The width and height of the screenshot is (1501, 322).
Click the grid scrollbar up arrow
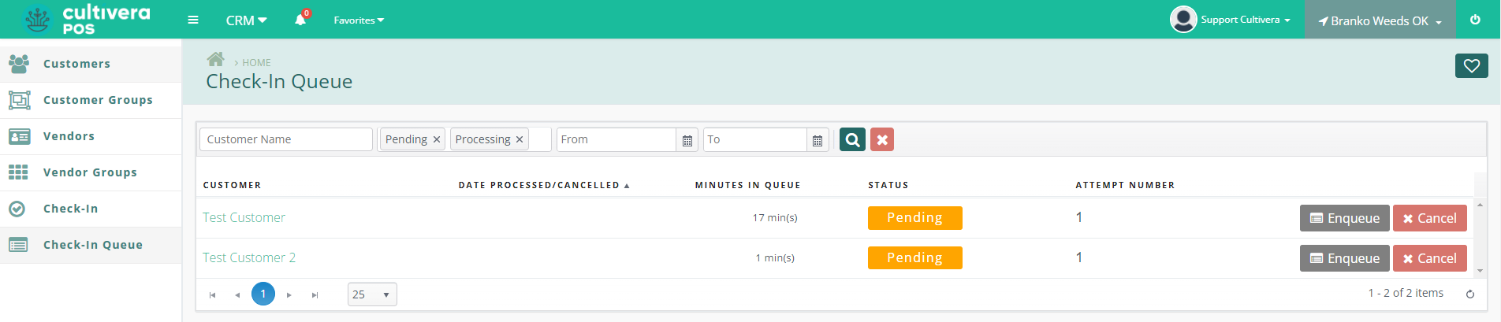[1480, 205]
